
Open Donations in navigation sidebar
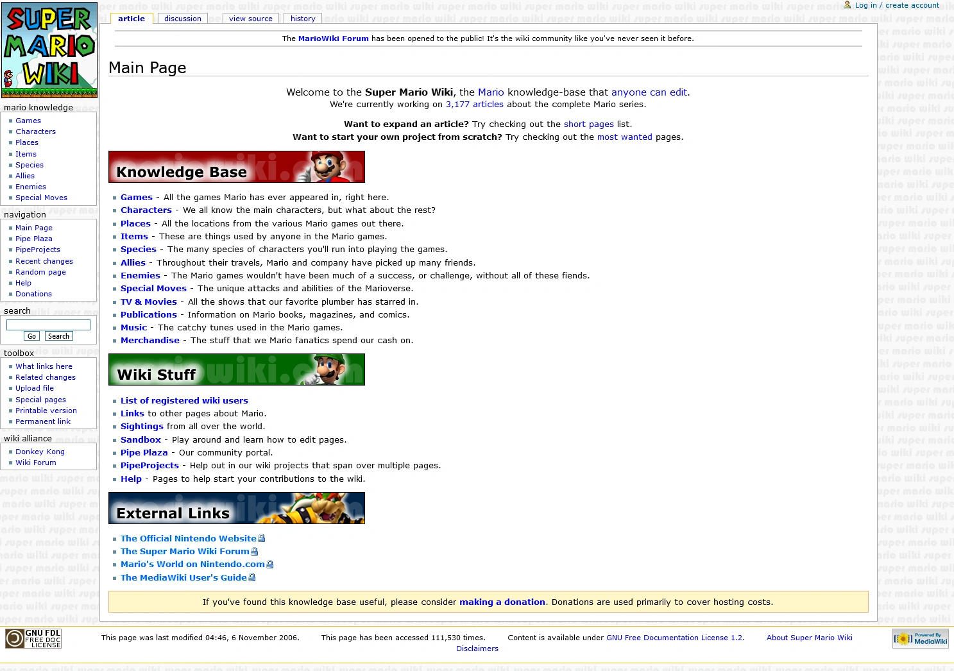(34, 294)
